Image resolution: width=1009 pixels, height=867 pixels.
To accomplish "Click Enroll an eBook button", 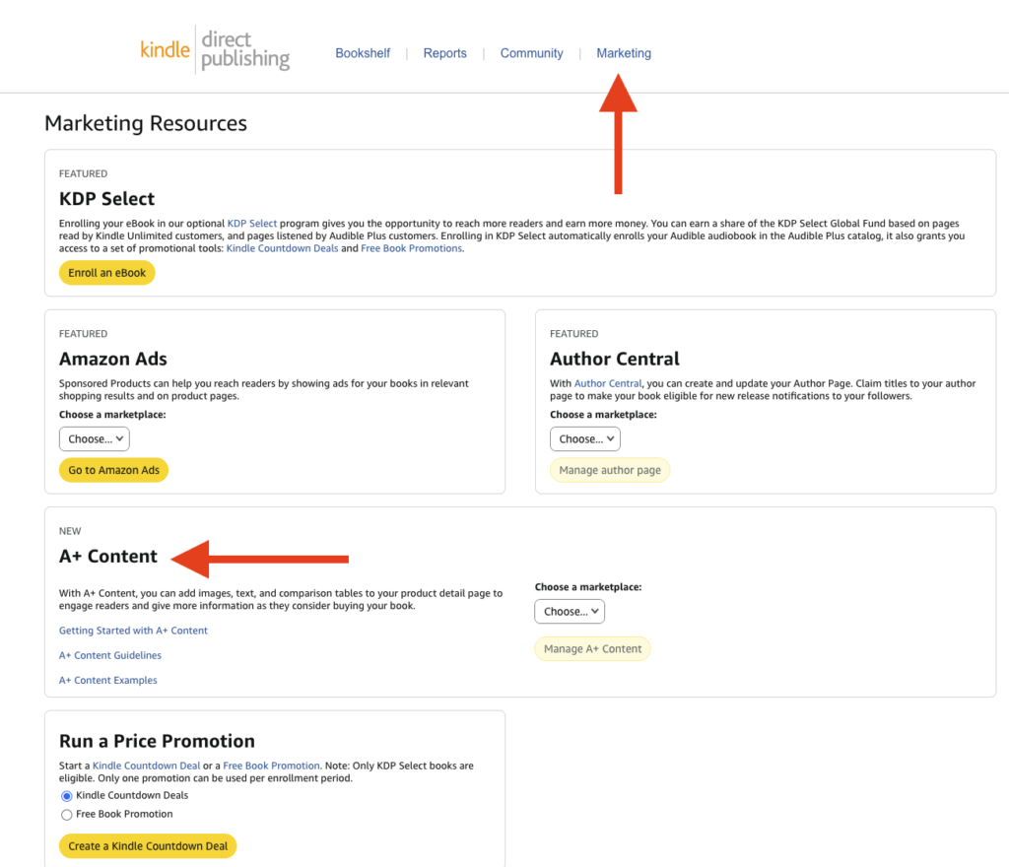I will 106,273.
